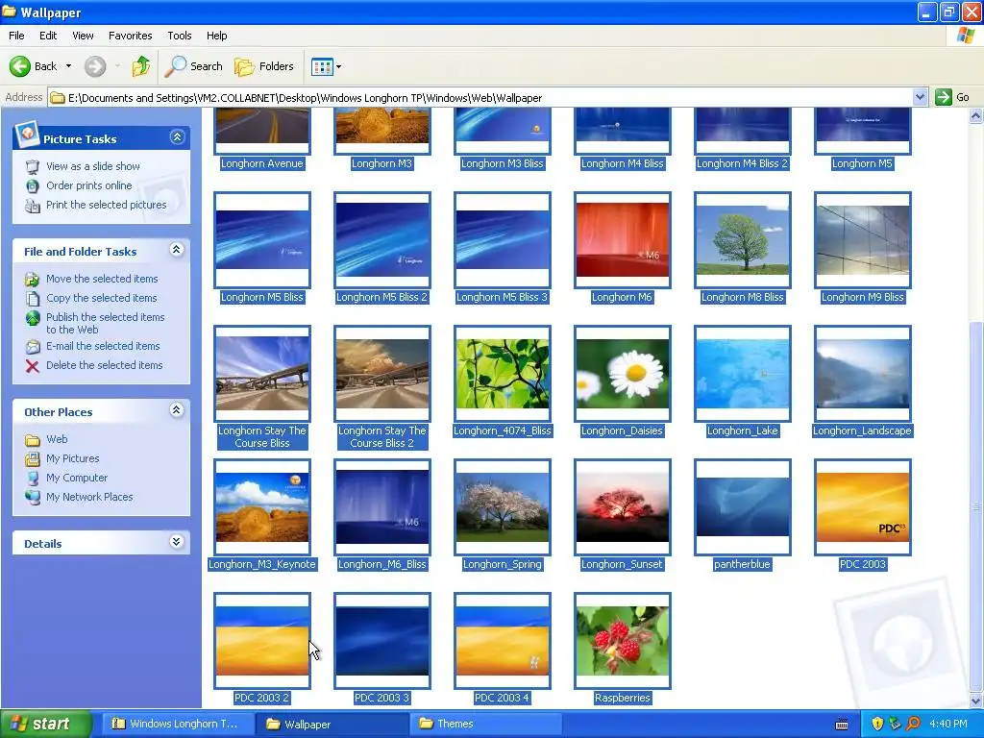Open the View menu
Image resolution: width=984 pixels, height=738 pixels.
click(x=83, y=36)
